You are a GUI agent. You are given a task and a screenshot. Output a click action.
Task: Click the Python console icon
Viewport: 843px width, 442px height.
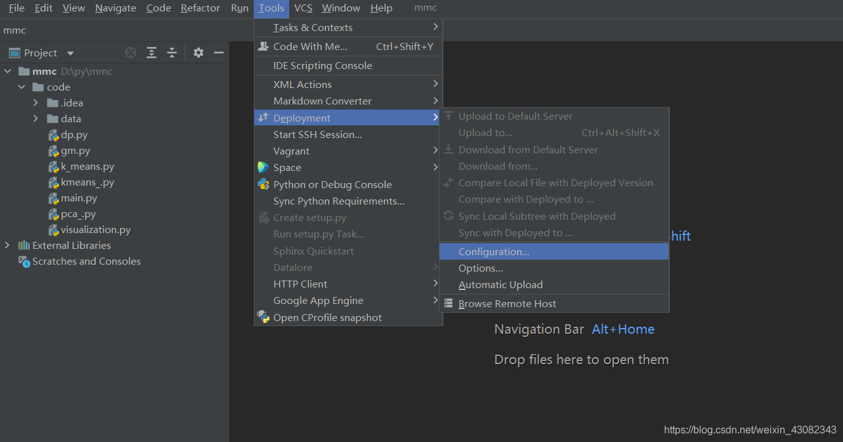click(263, 184)
